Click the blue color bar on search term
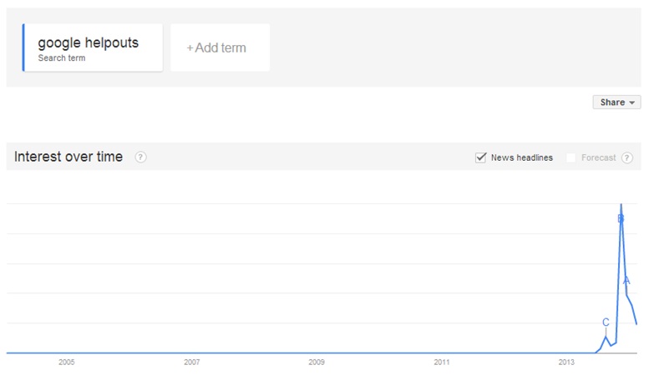The width and height of the screenshot is (649, 375). [23, 47]
